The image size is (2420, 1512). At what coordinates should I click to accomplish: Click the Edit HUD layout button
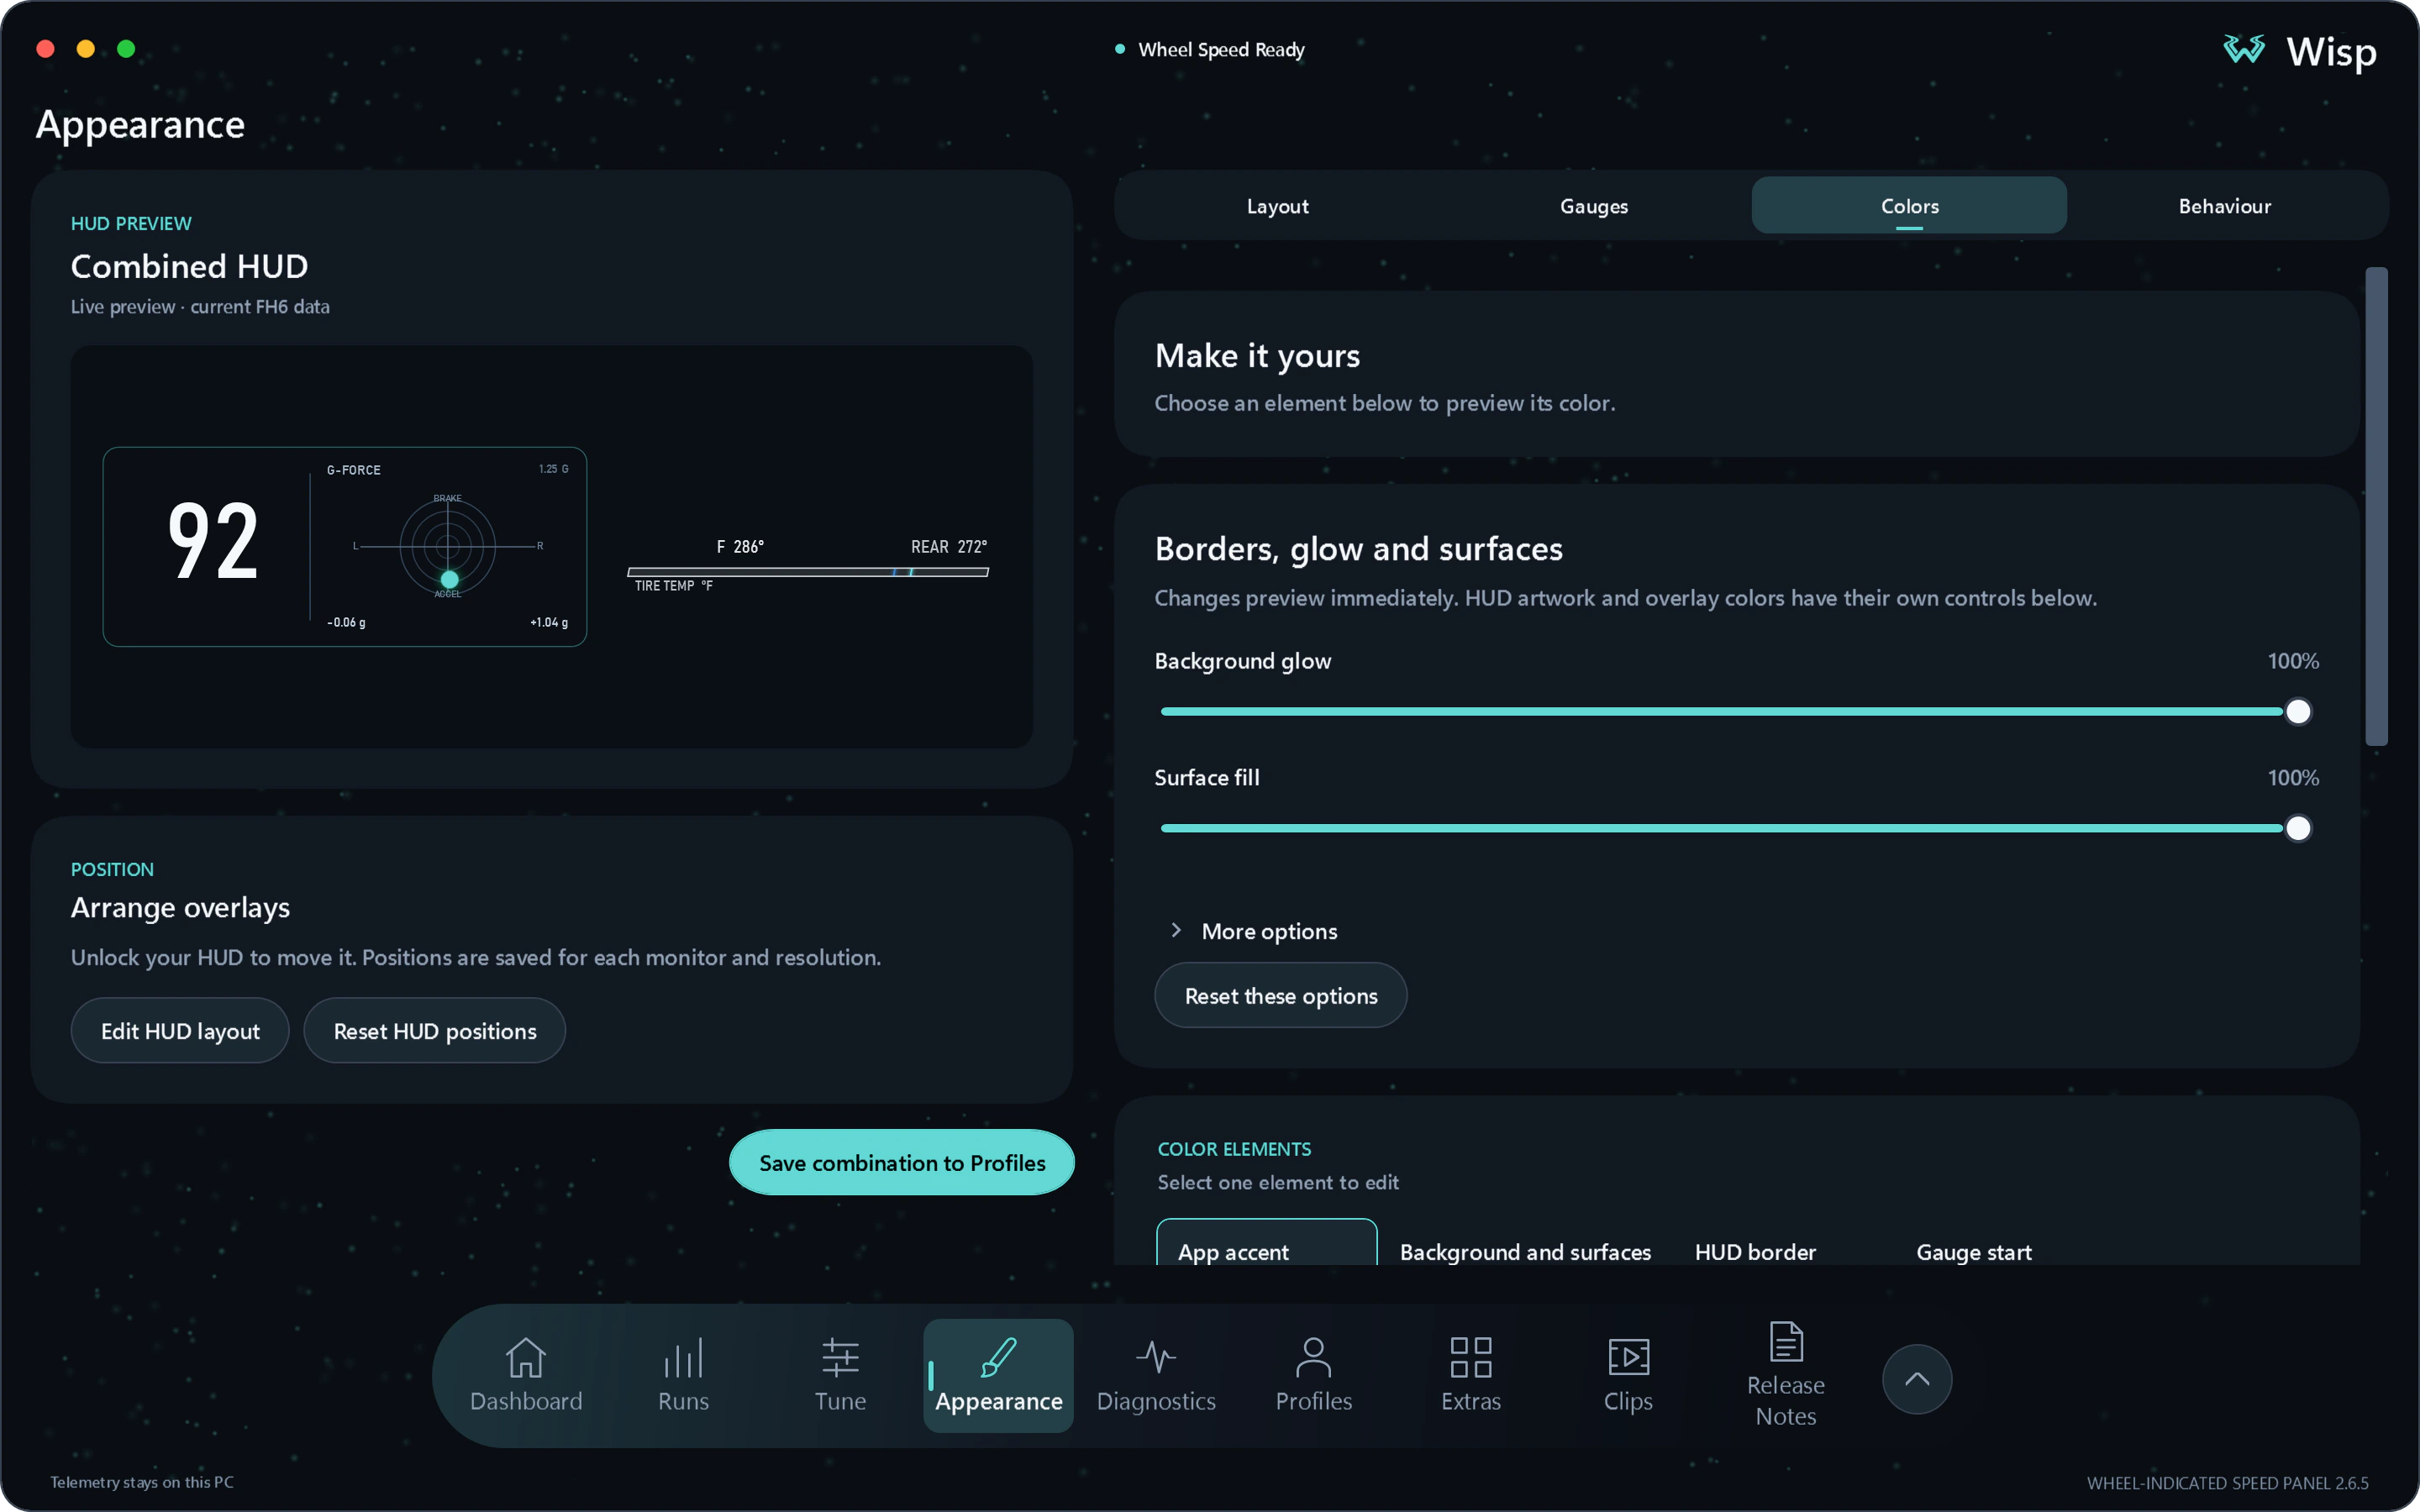click(180, 1030)
